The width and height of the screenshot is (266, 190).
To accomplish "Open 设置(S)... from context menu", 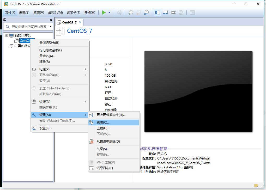I will (x=60, y=128).
